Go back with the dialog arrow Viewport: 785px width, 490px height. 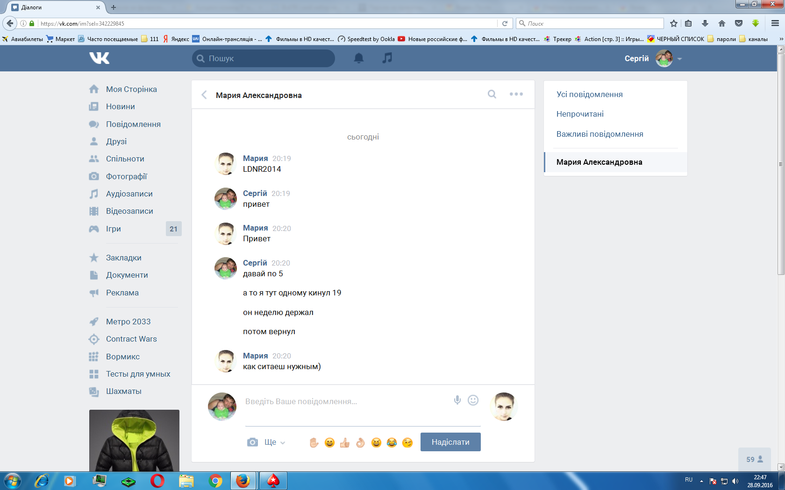(204, 95)
